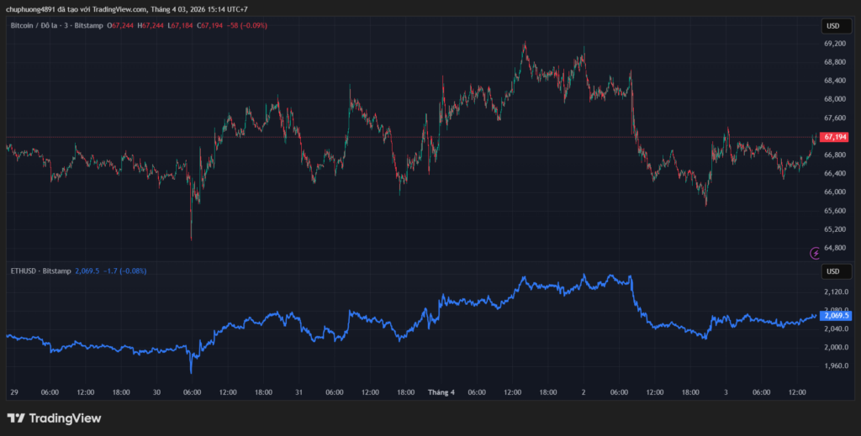Select the 30 date on time axis

coord(156,392)
